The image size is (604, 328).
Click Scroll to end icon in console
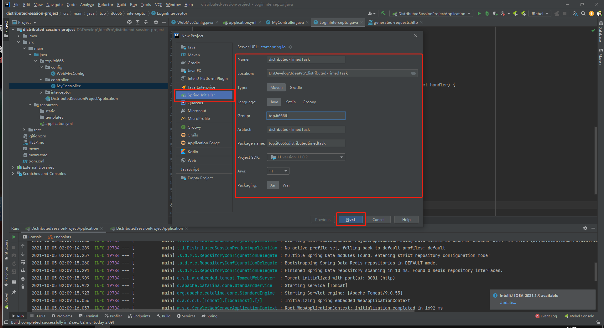pos(23,270)
